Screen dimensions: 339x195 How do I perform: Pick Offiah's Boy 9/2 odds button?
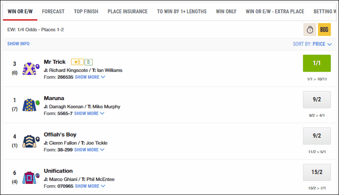tap(317, 136)
